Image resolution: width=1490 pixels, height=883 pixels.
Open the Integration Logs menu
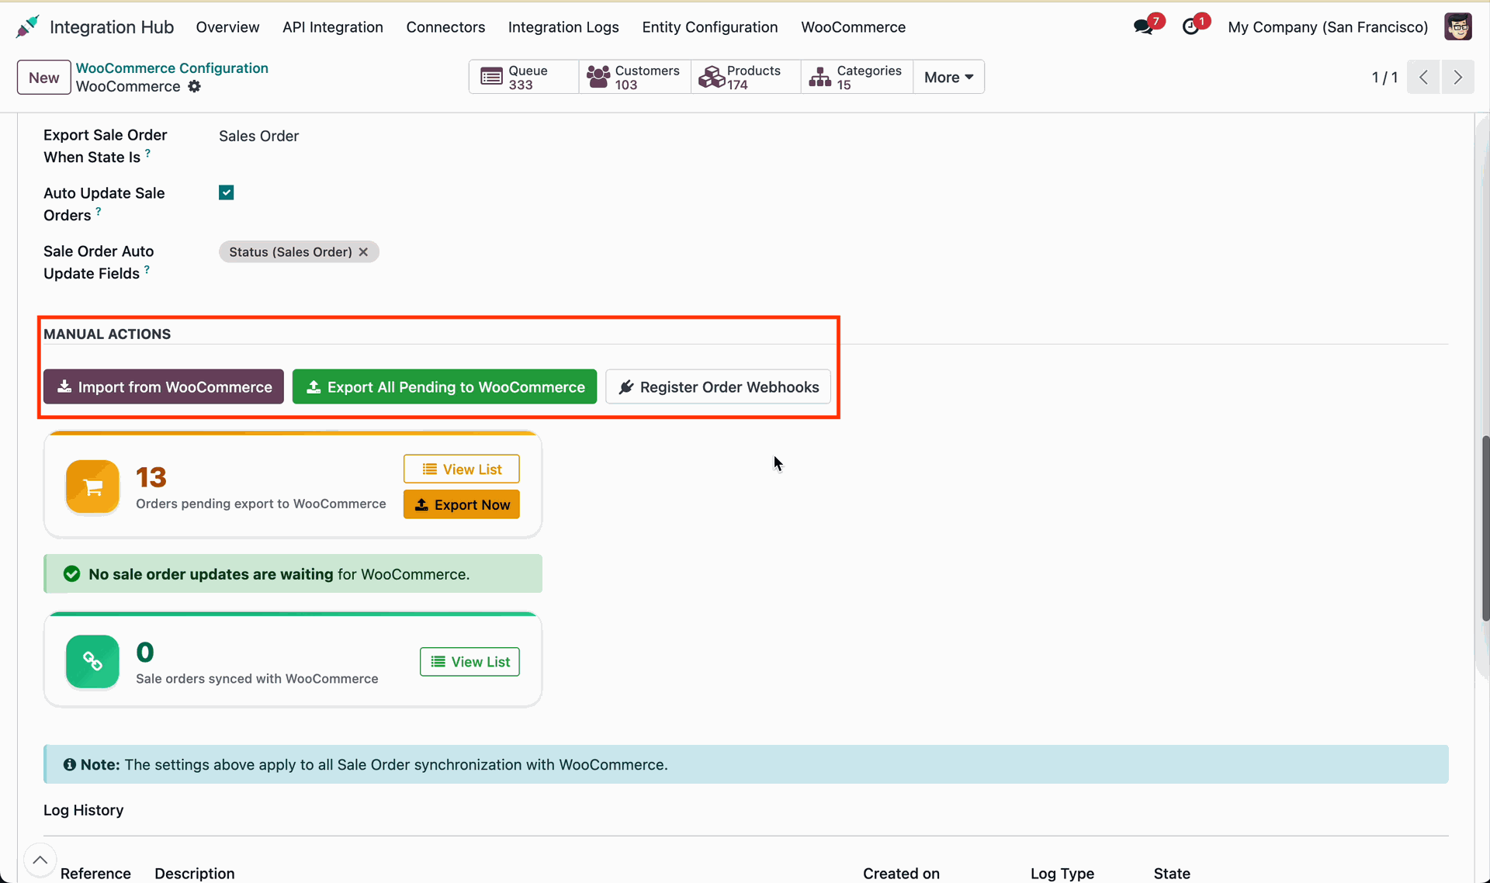(563, 27)
